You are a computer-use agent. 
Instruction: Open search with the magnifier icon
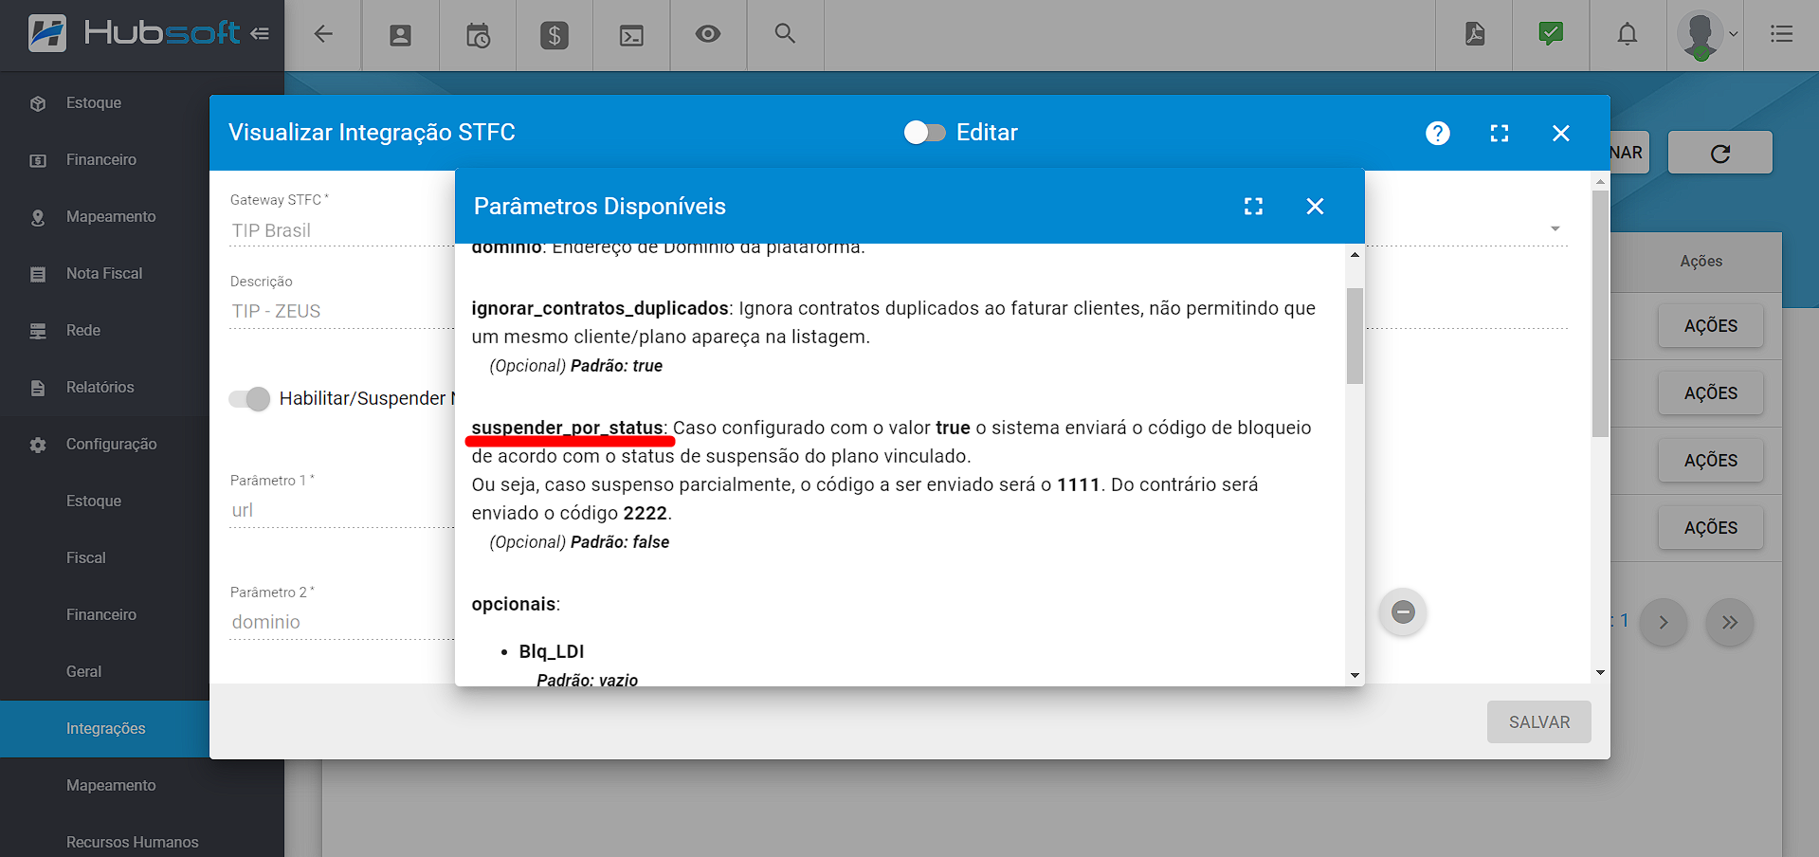point(785,33)
